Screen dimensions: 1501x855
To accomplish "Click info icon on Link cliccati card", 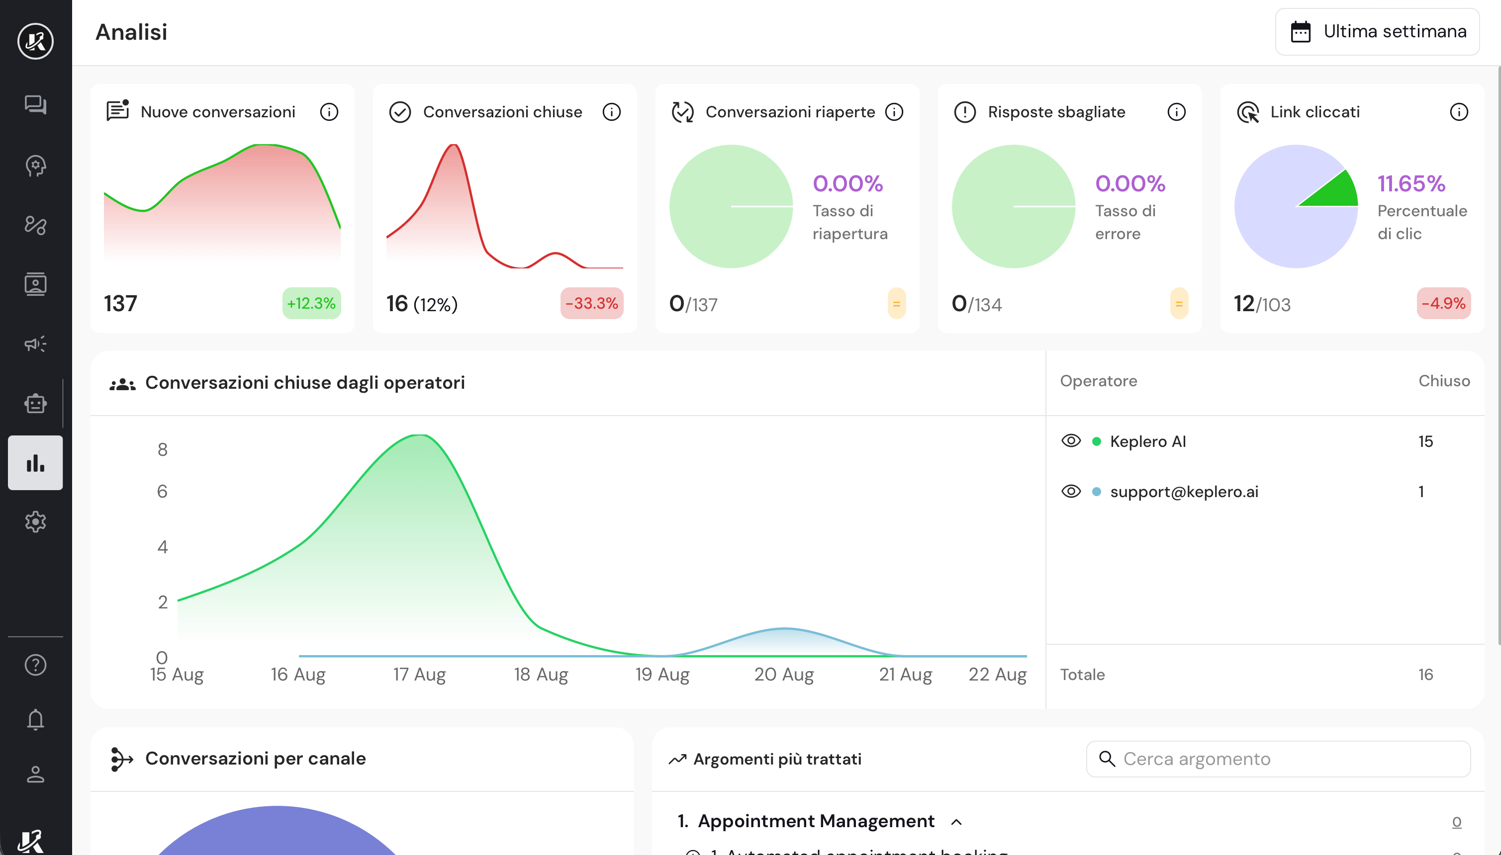I will [1459, 111].
